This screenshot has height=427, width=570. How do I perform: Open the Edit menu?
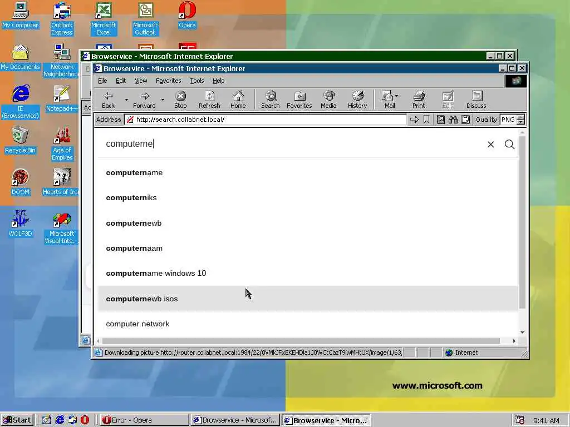[x=121, y=81]
